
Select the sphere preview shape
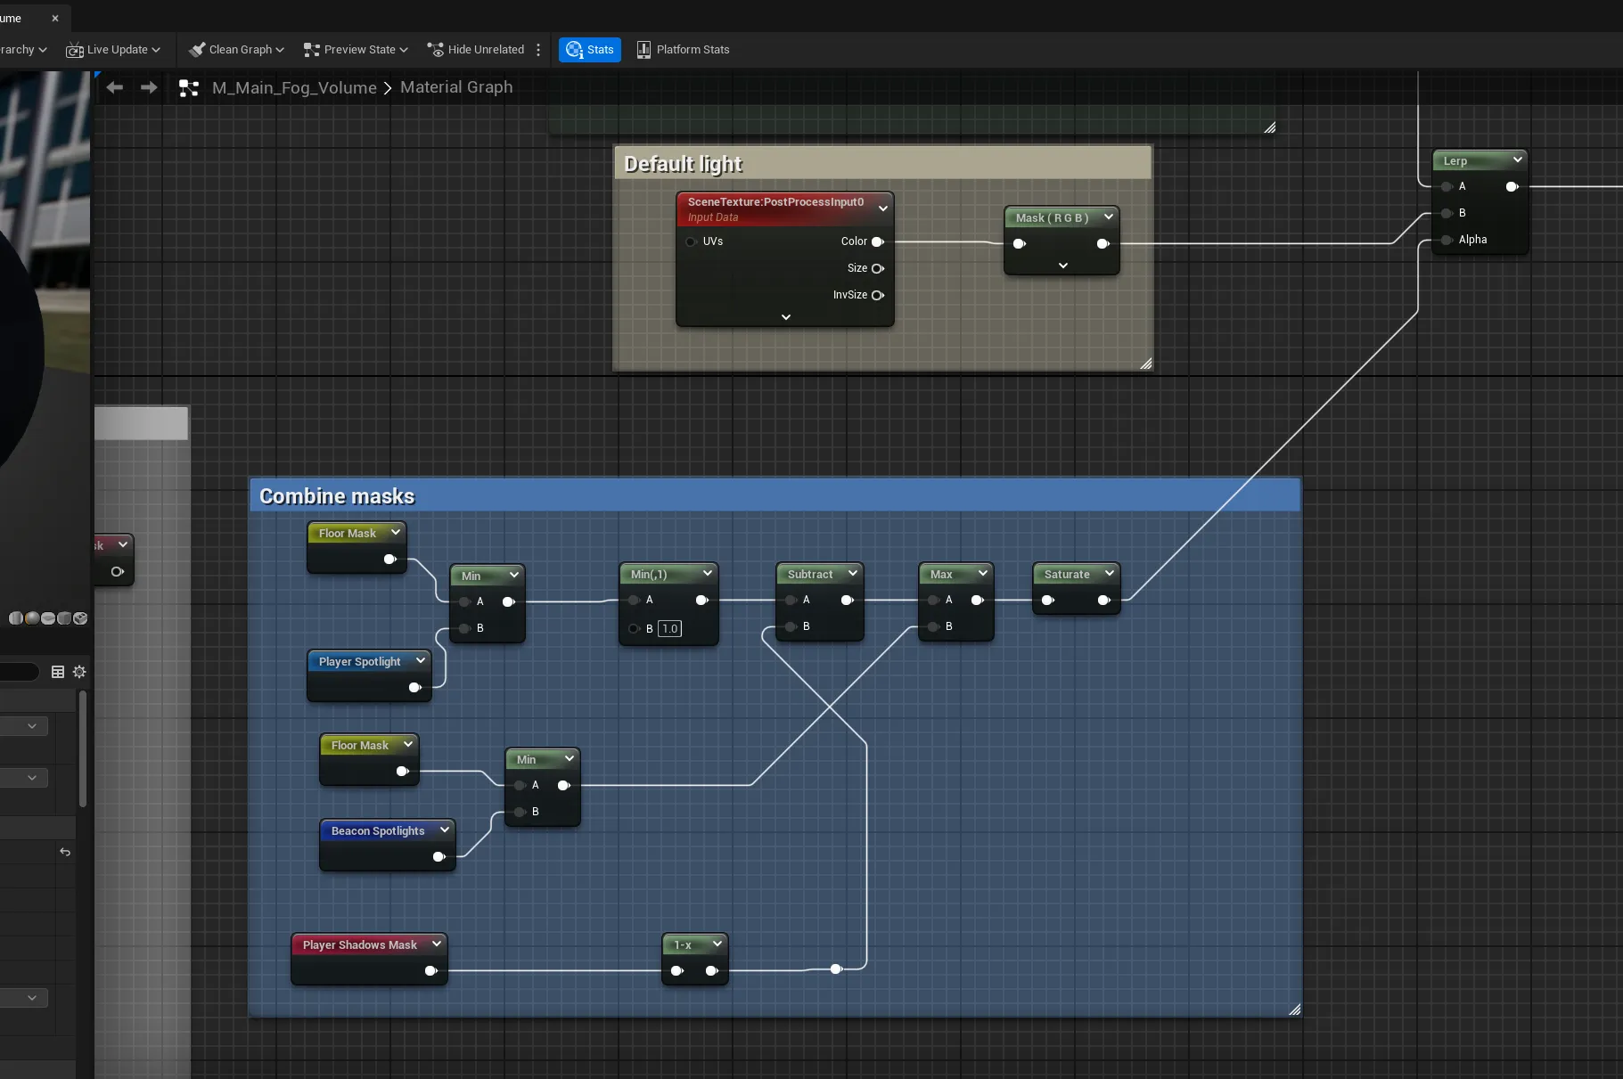coord(32,618)
